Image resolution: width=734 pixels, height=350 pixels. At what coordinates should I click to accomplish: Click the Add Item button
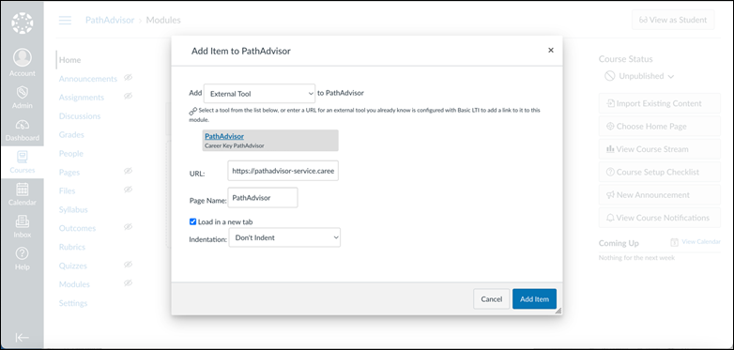(535, 299)
